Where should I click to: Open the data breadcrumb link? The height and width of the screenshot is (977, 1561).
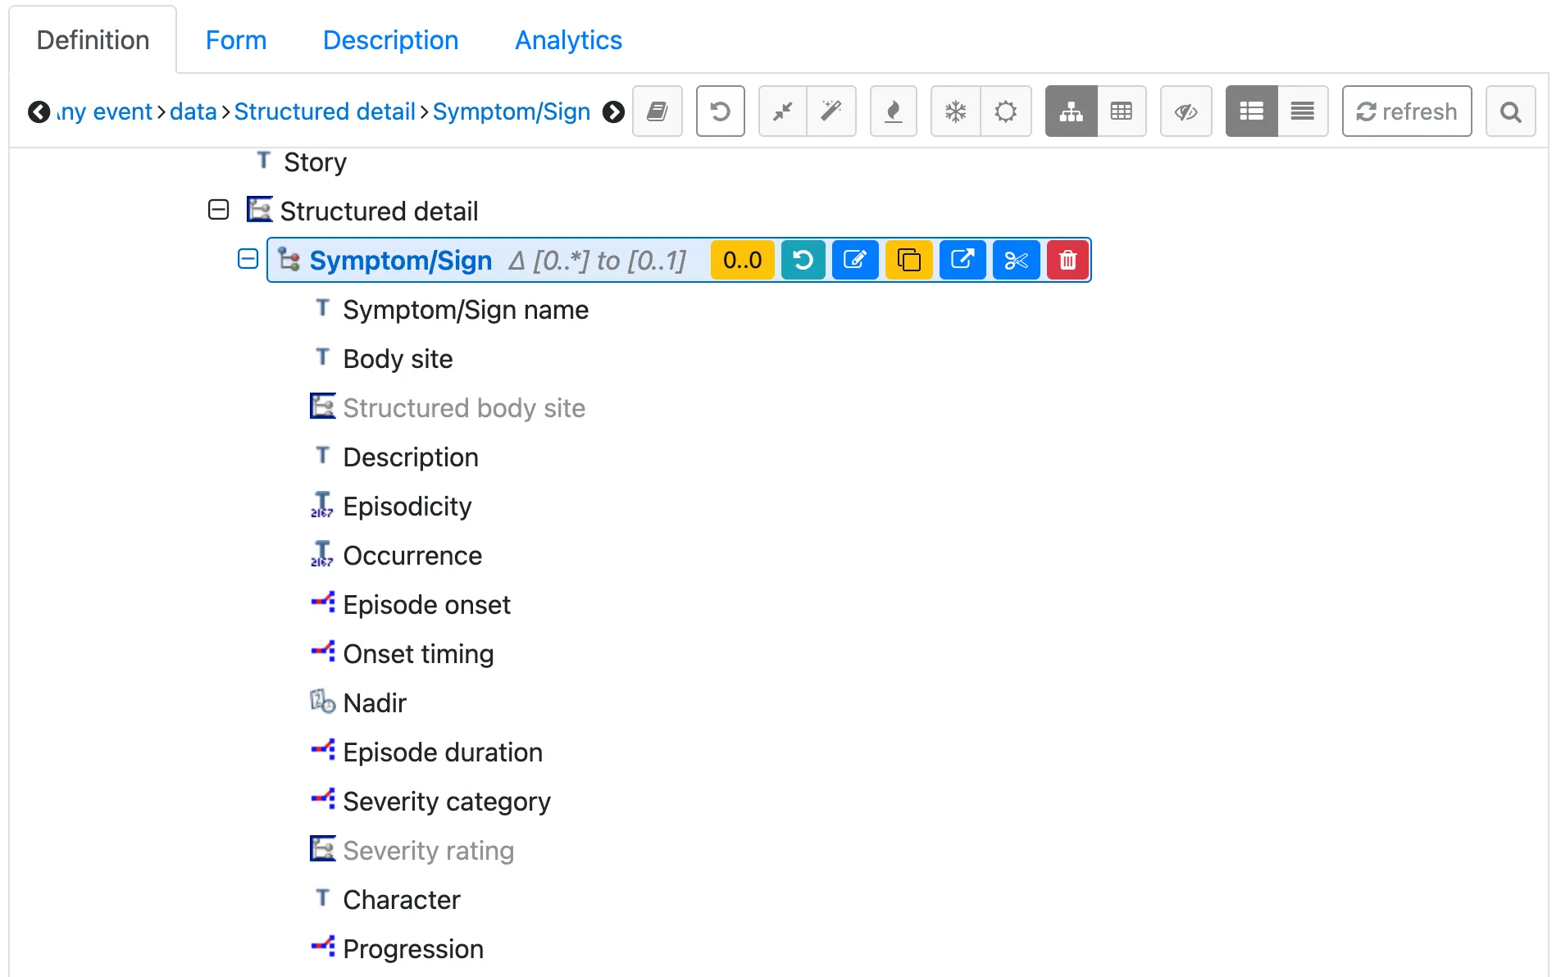tap(193, 111)
